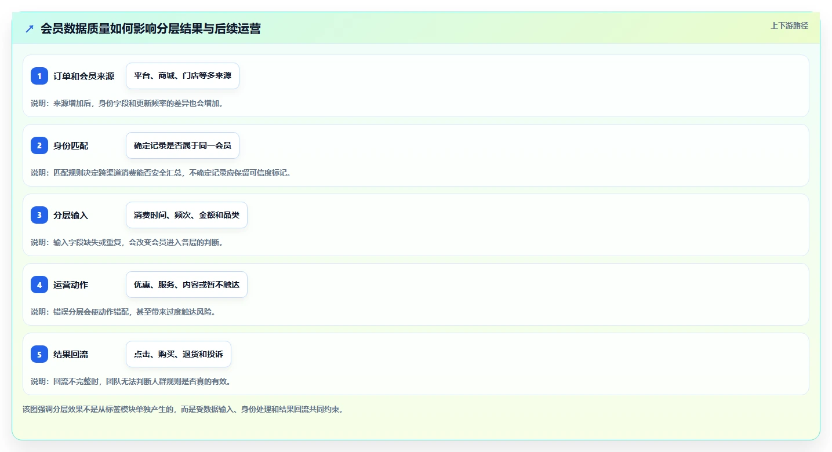Click the 优惠、服务、内容或暂不触达 chip
The image size is (832, 452).
pos(187,285)
